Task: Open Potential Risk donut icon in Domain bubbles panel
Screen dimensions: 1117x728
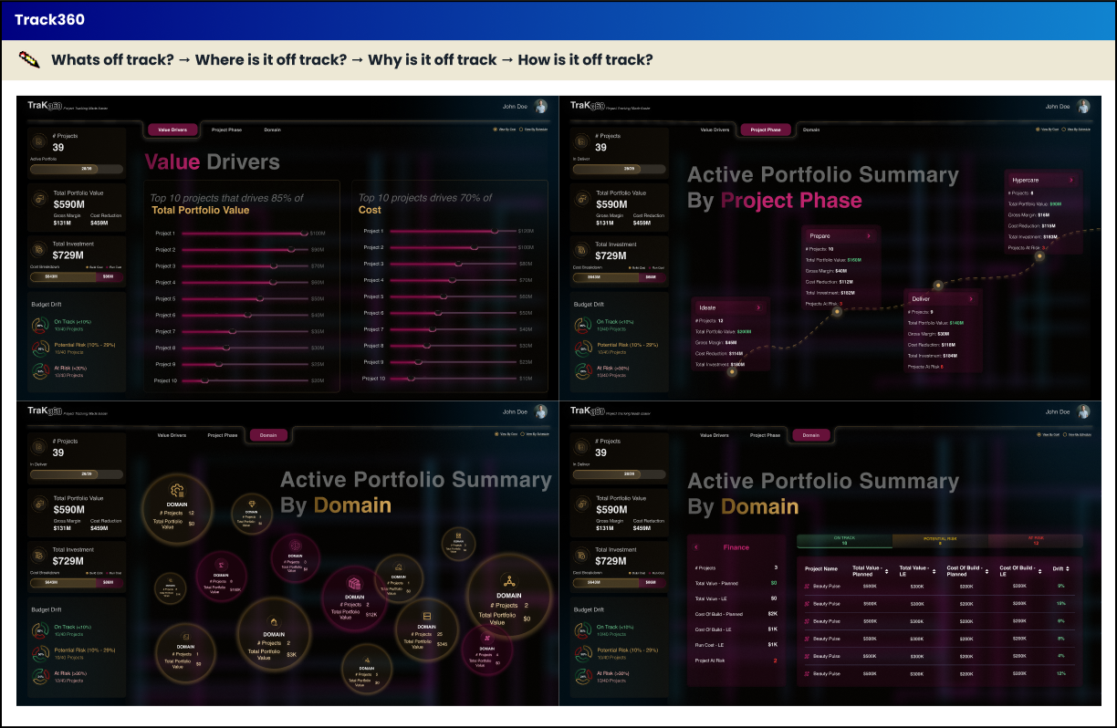Action: [39, 653]
